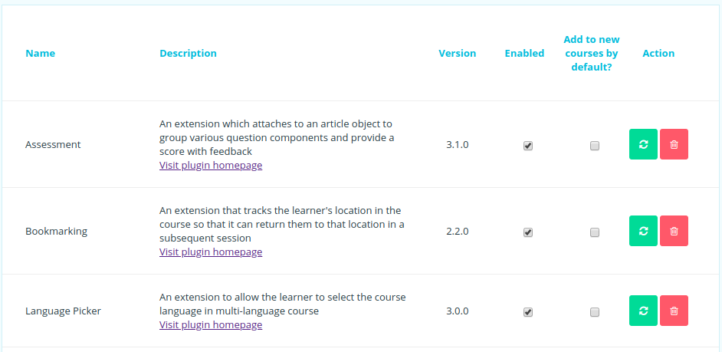Click the Description column header
722x352 pixels.
click(x=188, y=53)
